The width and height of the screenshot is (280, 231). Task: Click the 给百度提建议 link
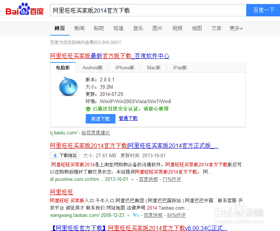click(96, 133)
